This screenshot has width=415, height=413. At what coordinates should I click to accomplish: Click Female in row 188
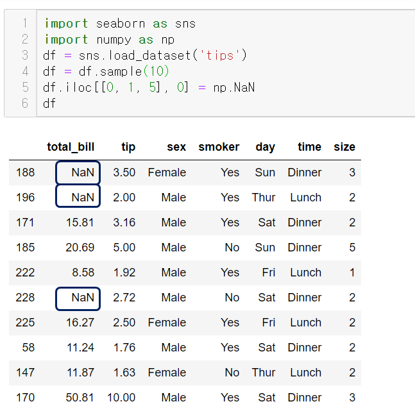point(167,173)
